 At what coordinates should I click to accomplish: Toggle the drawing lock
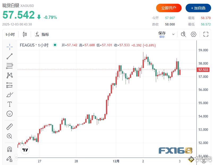pos(9,159)
